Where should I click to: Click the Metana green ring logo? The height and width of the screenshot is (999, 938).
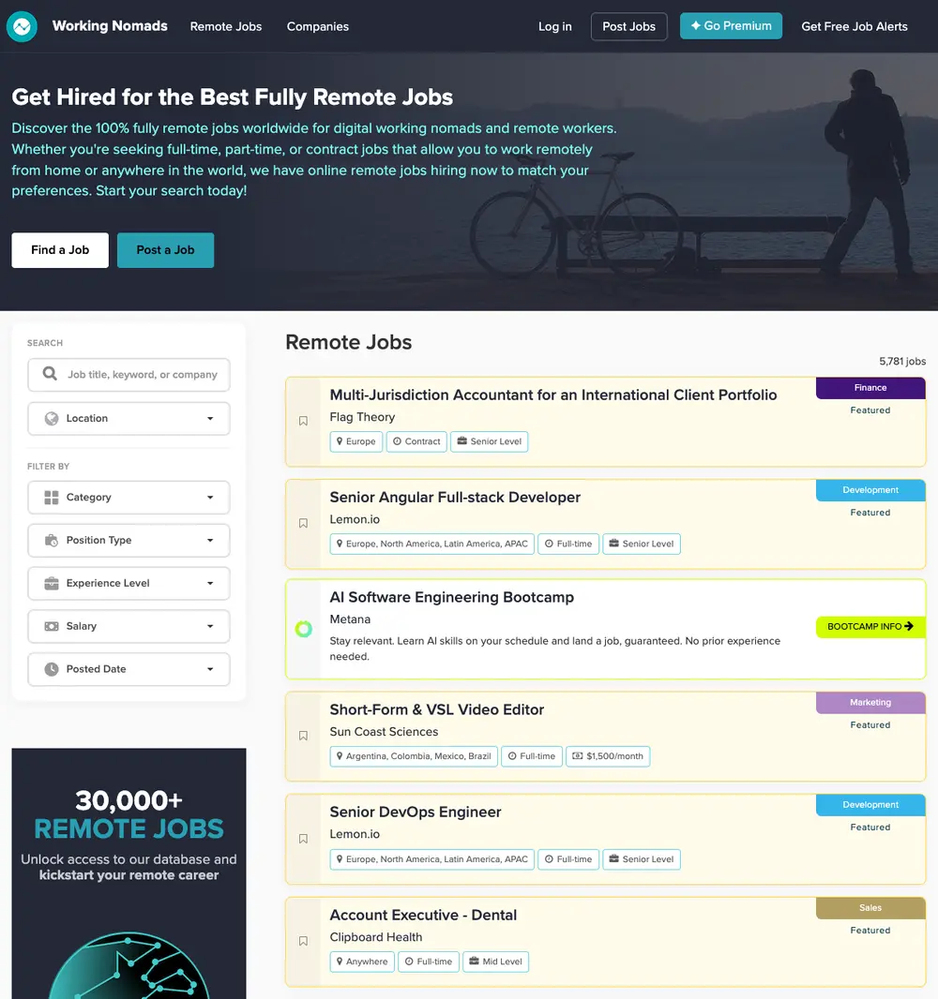pos(304,629)
